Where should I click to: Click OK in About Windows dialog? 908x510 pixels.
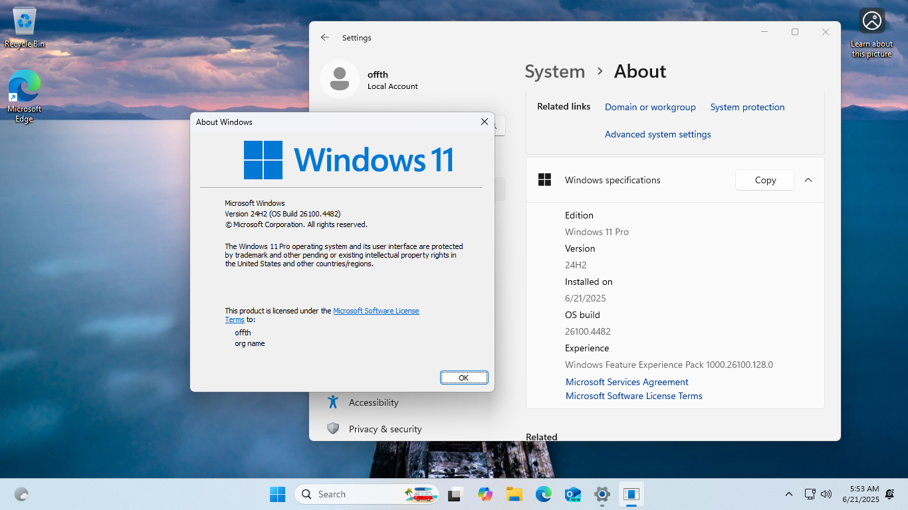[x=464, y=377]
